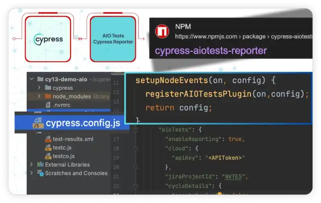Select the testc.js file icon
The image size is (321, 203).
pyautogui.click(x=48, y=148)
